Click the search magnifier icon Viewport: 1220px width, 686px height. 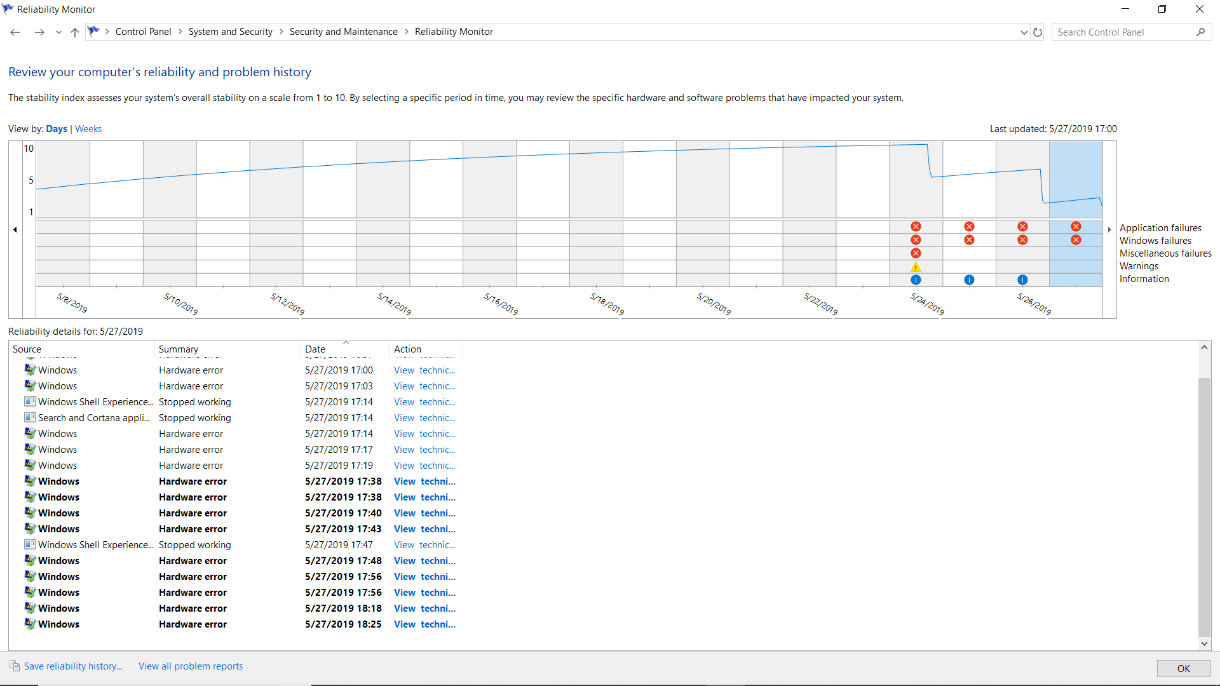[1200, 32]
